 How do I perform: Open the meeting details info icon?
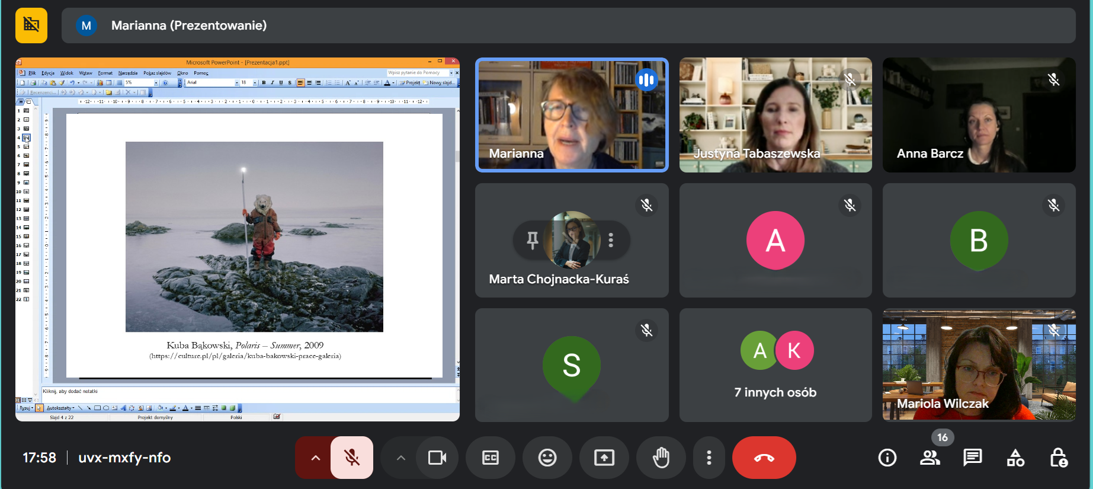click(887, 458)
